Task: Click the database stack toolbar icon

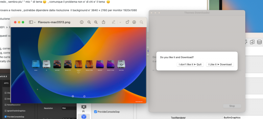Action: tap(259, 42)
